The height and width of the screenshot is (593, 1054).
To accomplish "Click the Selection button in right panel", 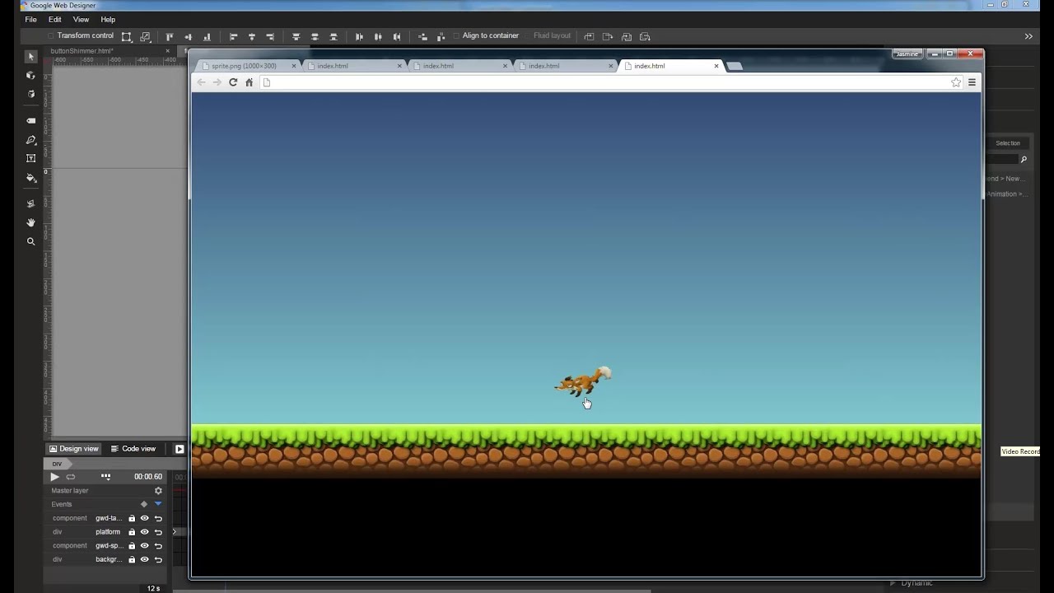I will click(1008, 143).
